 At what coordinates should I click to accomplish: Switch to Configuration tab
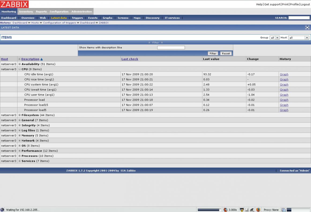pos(59,12)
